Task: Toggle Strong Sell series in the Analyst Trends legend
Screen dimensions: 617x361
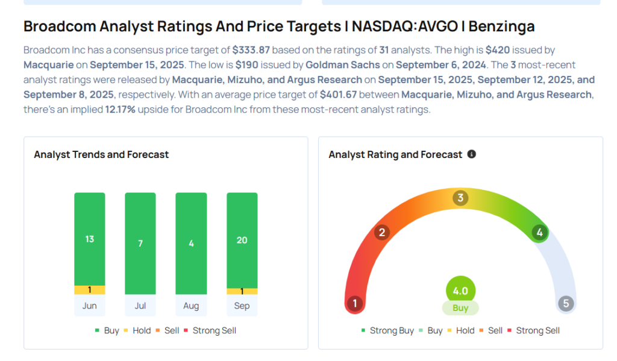Action: tap(210, 330)
